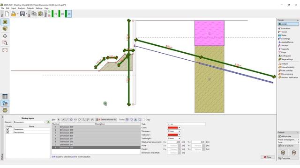Open Text color dropdown

pyautogui.click(x=179, y=135)
